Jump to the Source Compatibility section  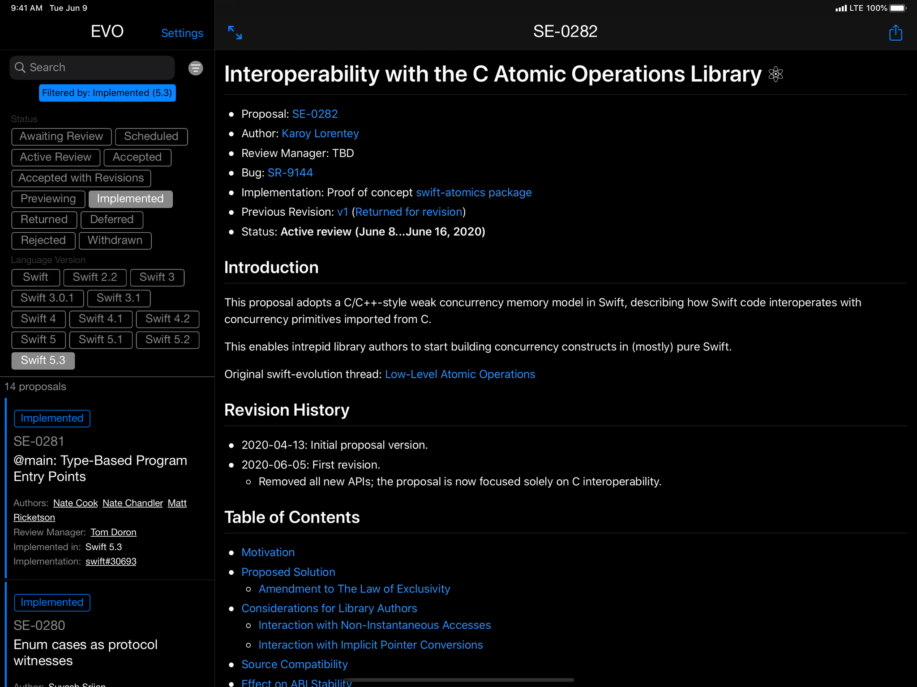click(295, 665)
